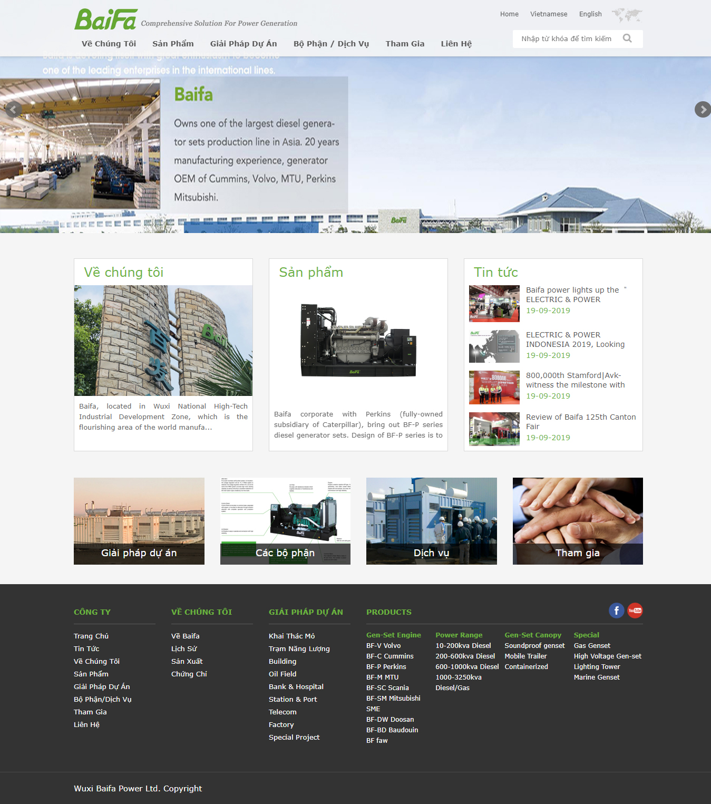Open 'Review of Baifa 125th Canton Fair'
The height and width of the screenshot is (804, 711).
581,422
